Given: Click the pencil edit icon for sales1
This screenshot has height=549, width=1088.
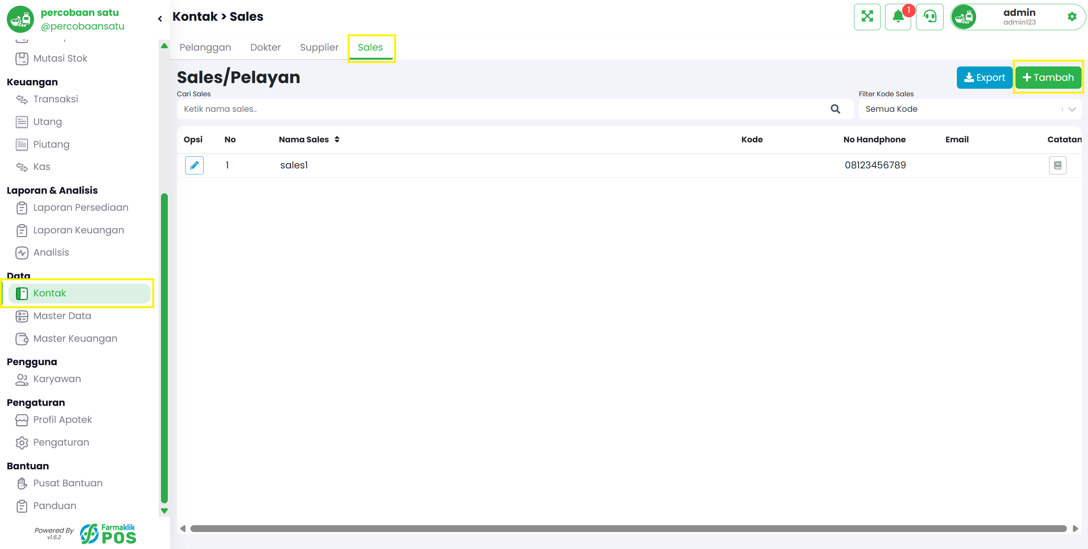Looking at the screenshot, I should 194,165.
